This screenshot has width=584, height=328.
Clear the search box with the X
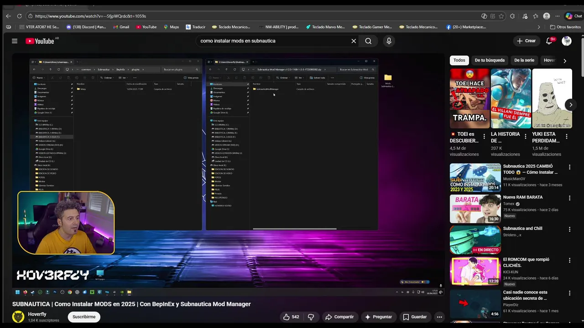click(x=354, y=41)
